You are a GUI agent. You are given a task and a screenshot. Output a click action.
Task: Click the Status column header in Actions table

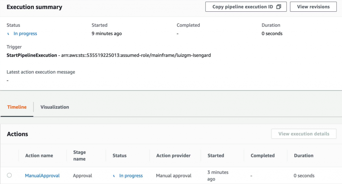pyautogui.click(x=120, y=156)
